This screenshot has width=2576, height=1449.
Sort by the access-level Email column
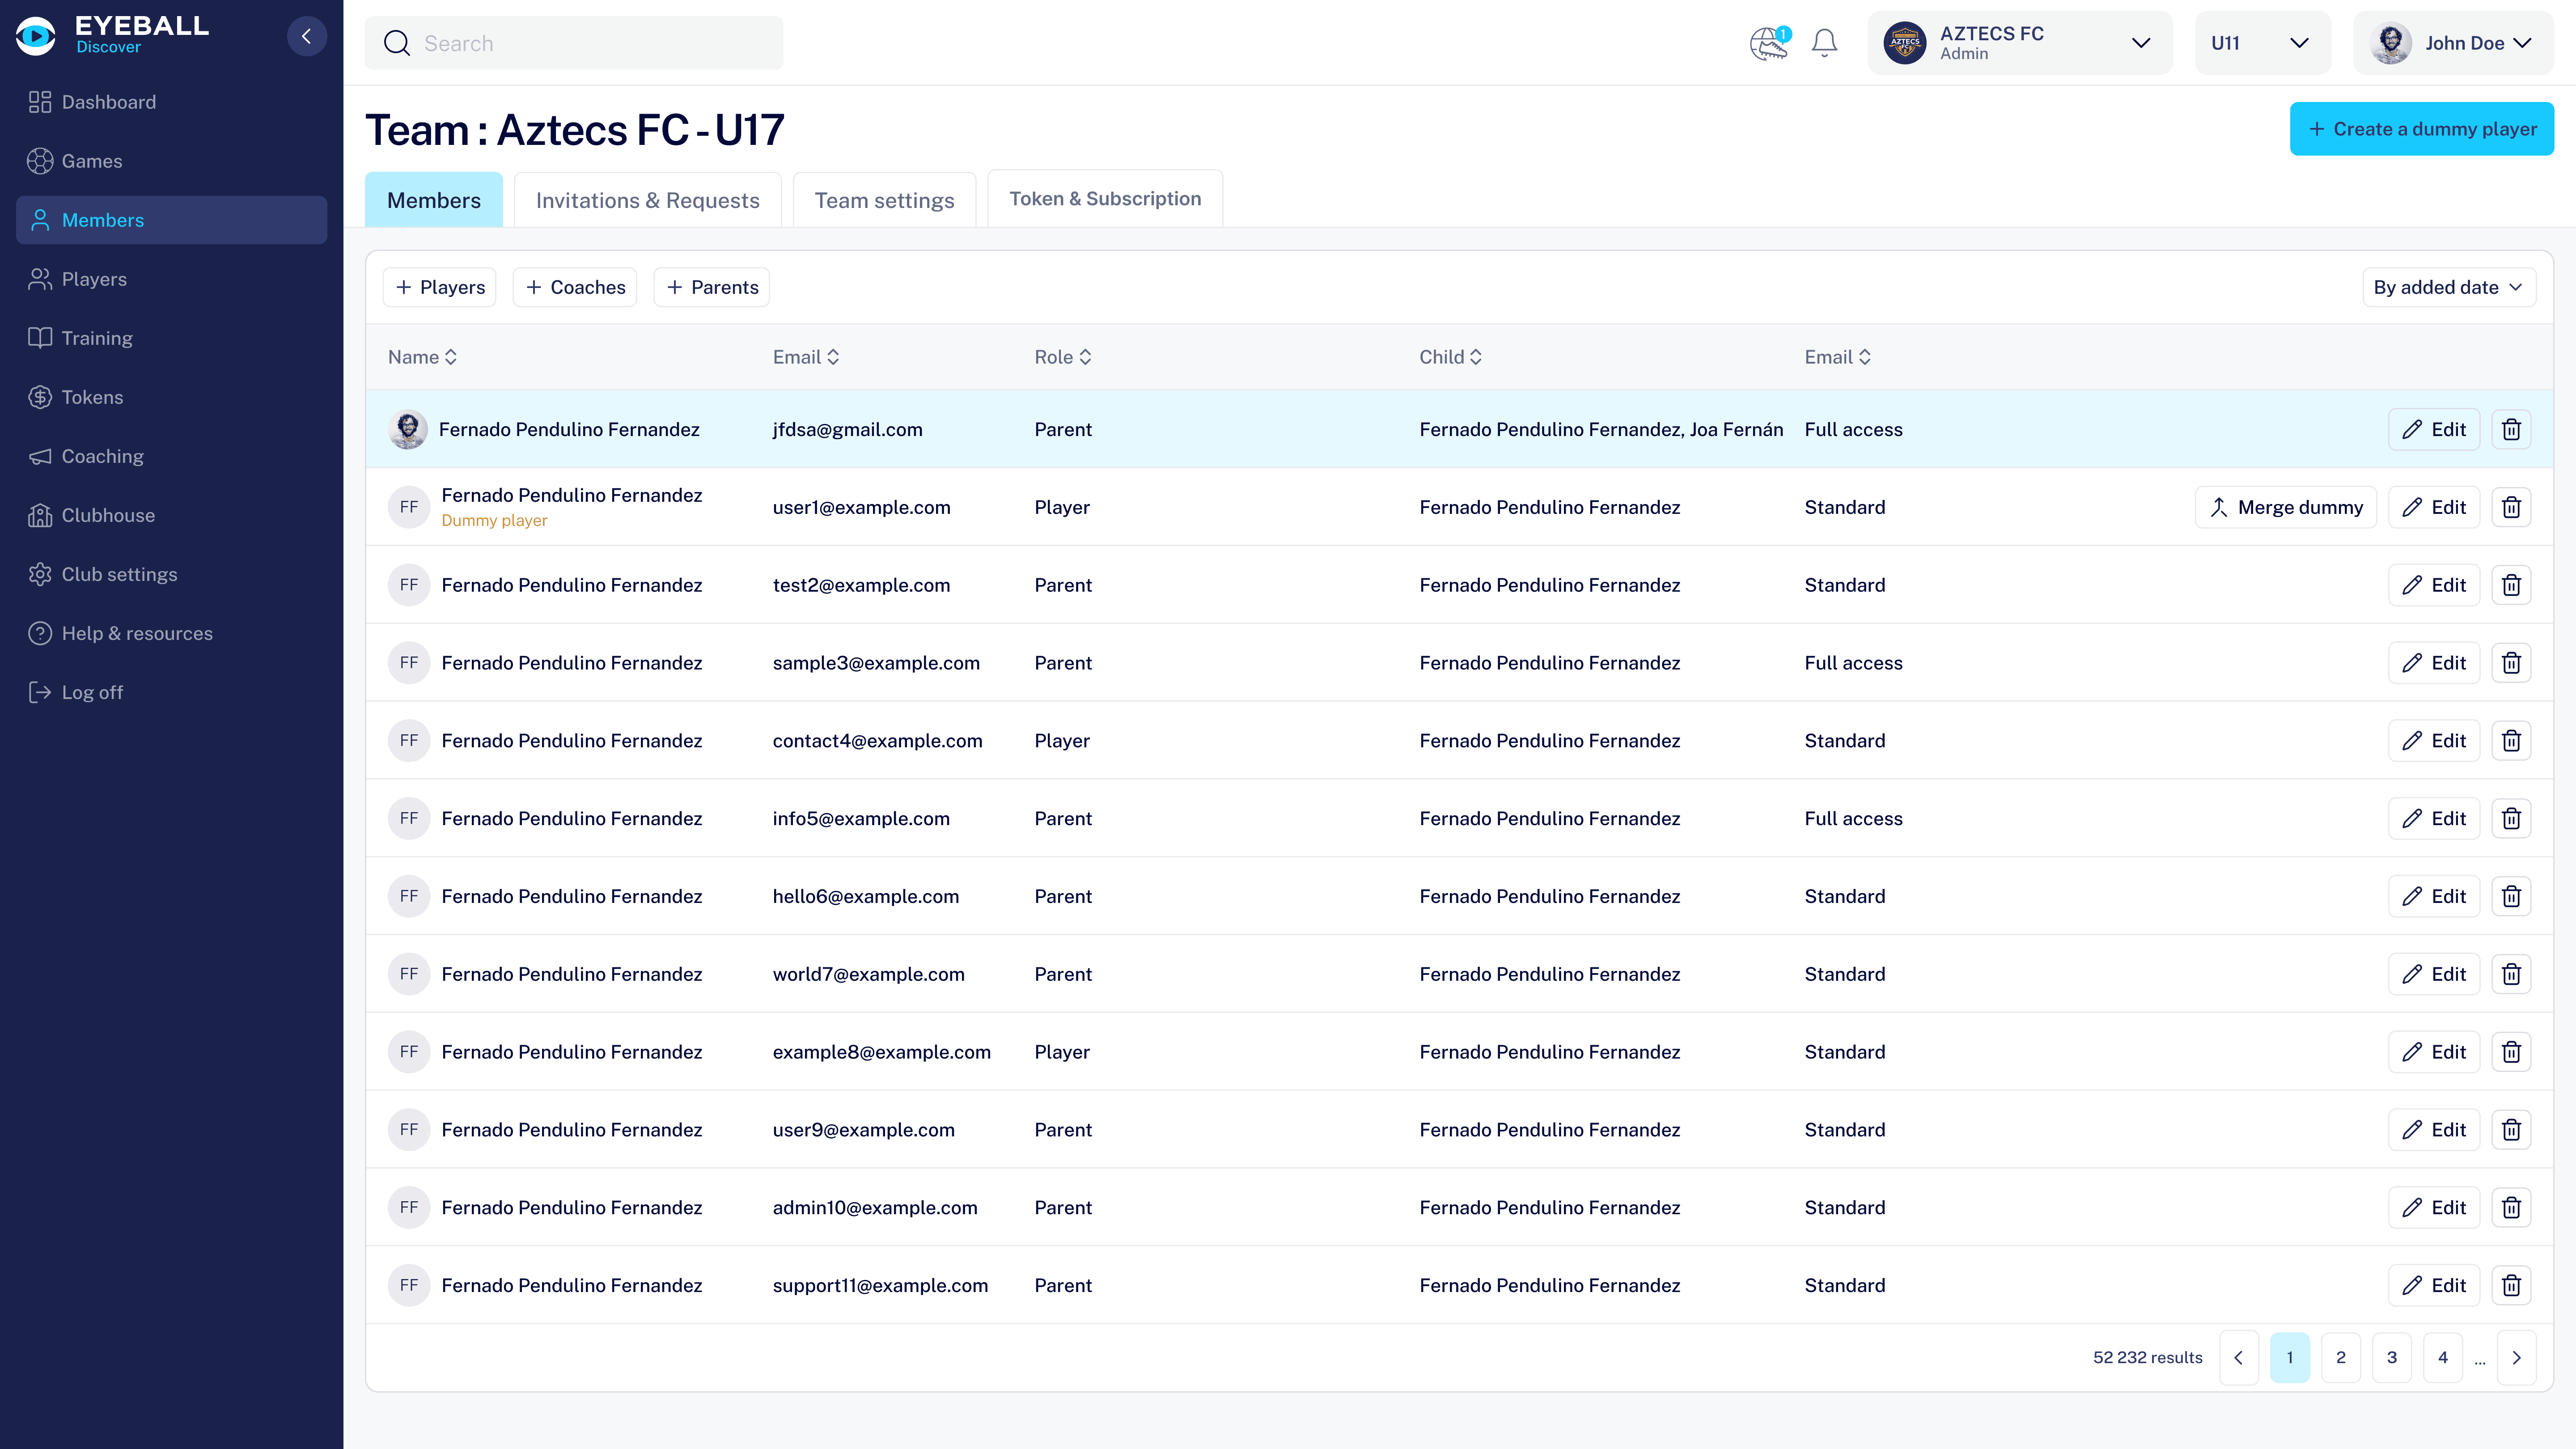click(1837, 357)
